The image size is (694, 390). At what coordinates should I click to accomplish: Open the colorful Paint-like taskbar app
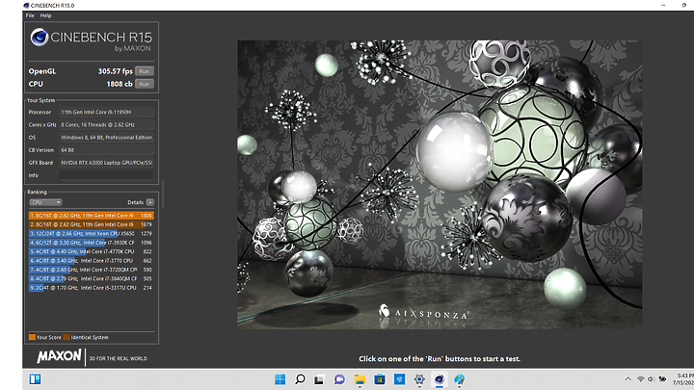click(x=460, y=379)
